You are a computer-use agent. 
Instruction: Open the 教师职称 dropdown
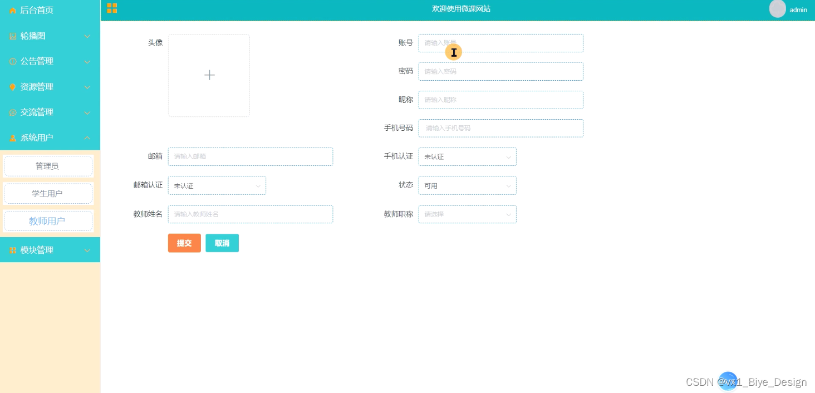[468, 214]
